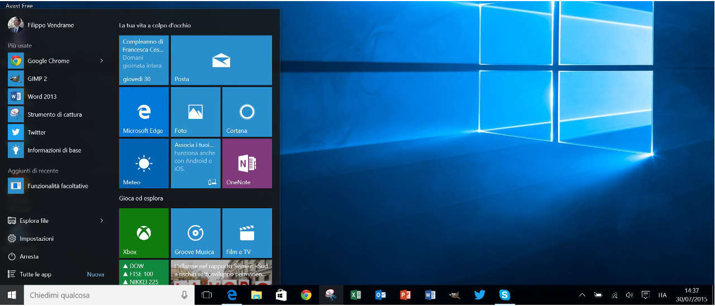The image size is (715, 306).
Task: Open Word from the taskbar
Action: click(x=430, y=295)
